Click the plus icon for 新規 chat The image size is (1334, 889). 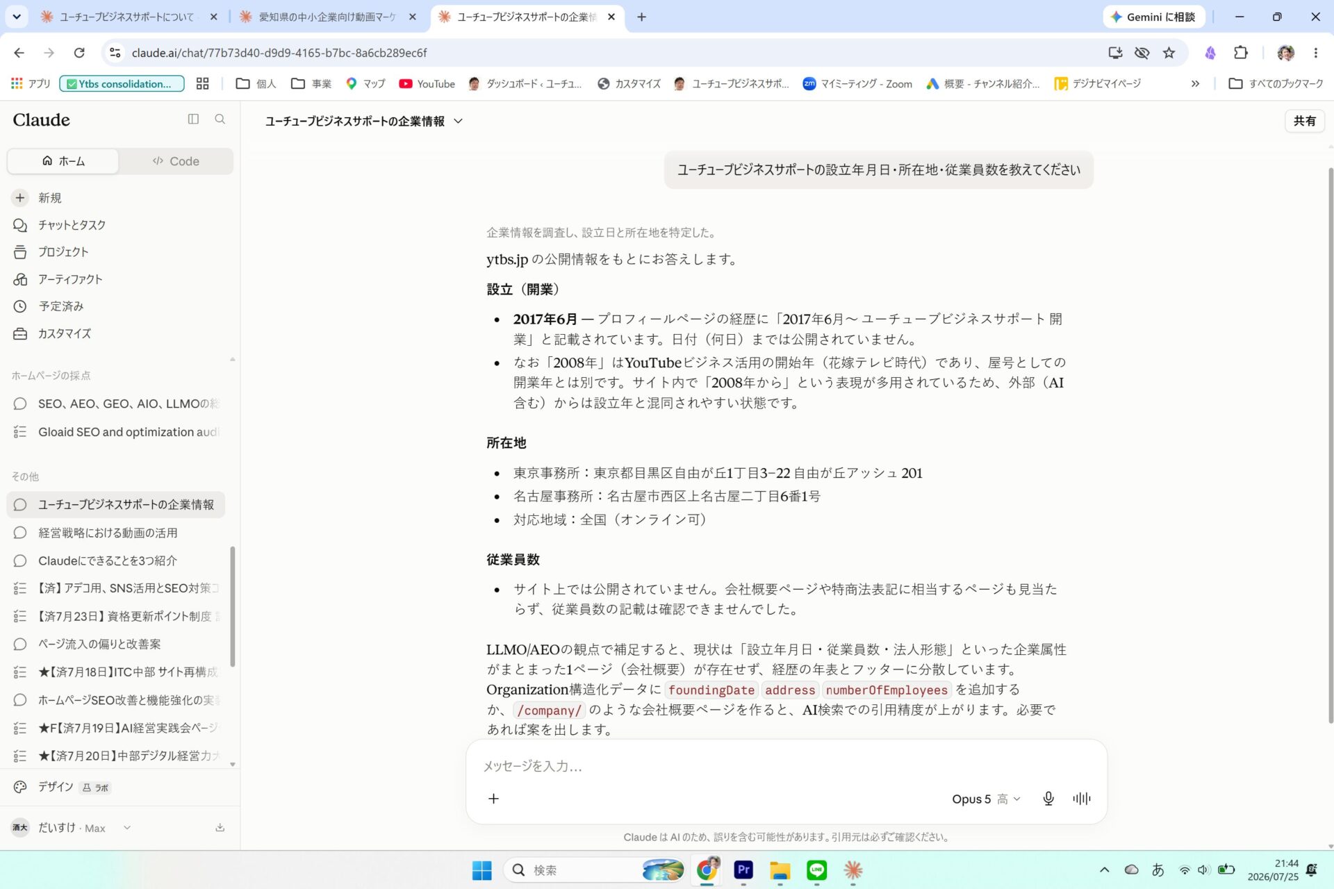click(20, 198)
